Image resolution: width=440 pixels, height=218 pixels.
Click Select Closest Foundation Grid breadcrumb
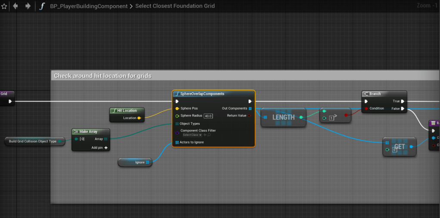pos(175,6)
